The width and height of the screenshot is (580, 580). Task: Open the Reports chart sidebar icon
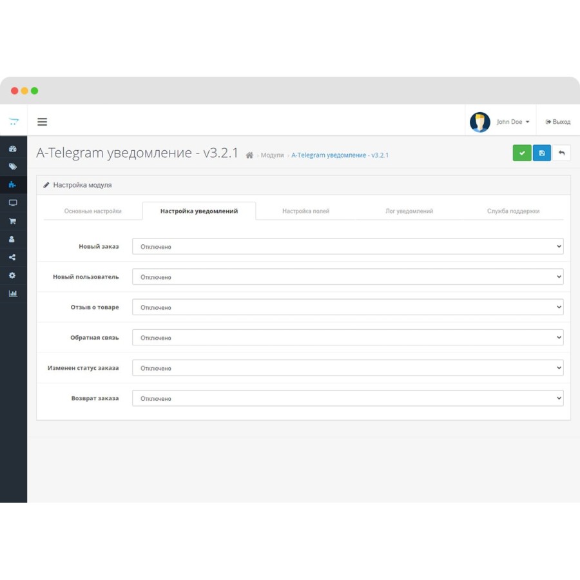(x=13, y=293)
